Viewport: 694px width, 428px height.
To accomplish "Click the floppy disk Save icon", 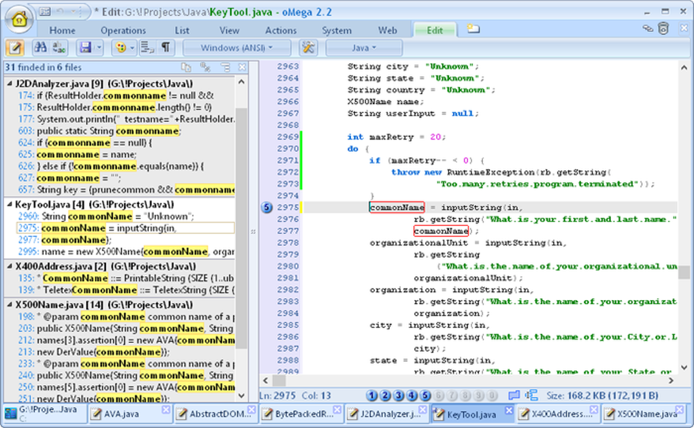I will pos(86,48).
